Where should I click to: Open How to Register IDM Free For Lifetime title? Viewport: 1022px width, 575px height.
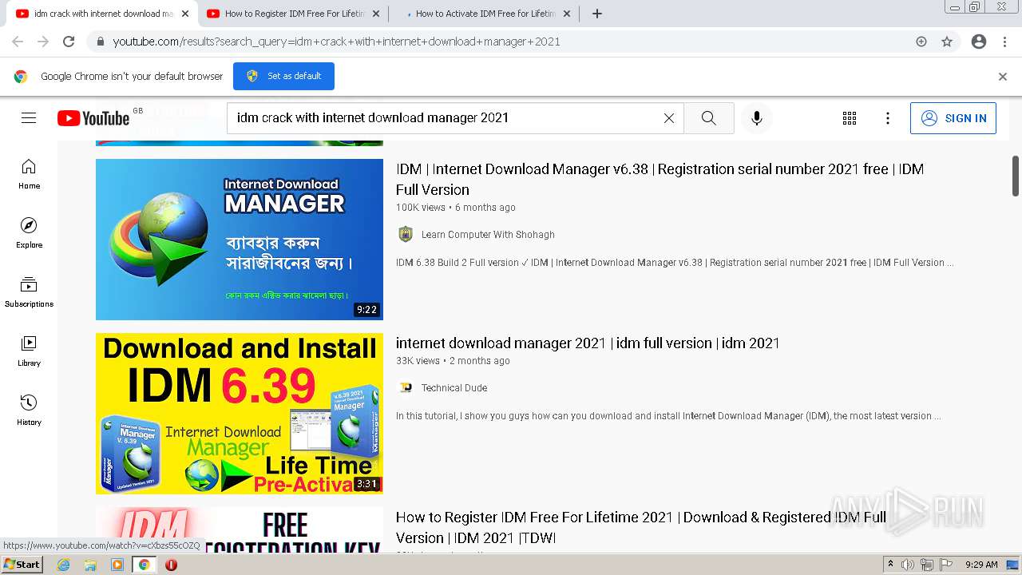641,527
